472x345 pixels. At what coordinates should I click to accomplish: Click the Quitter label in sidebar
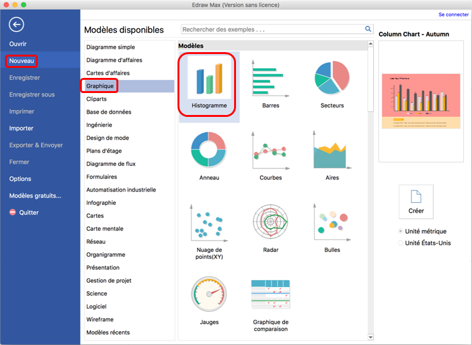coord(29,212)
